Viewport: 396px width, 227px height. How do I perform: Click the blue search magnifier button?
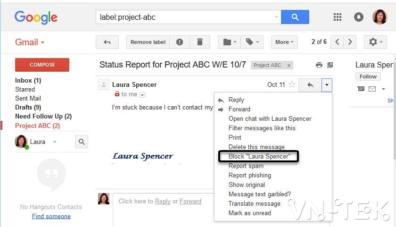point(295,17)
